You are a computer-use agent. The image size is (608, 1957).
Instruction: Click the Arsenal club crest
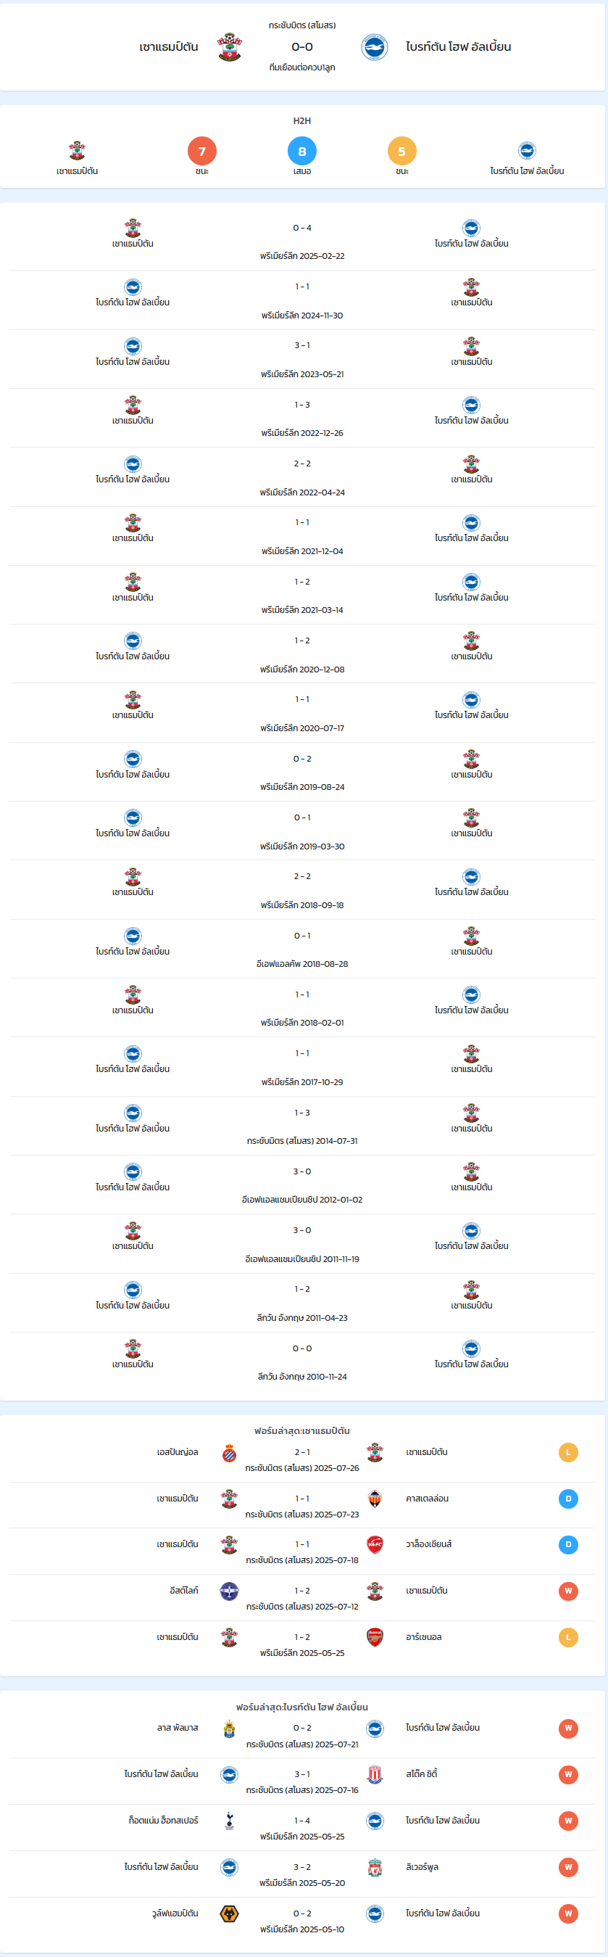374,1636
